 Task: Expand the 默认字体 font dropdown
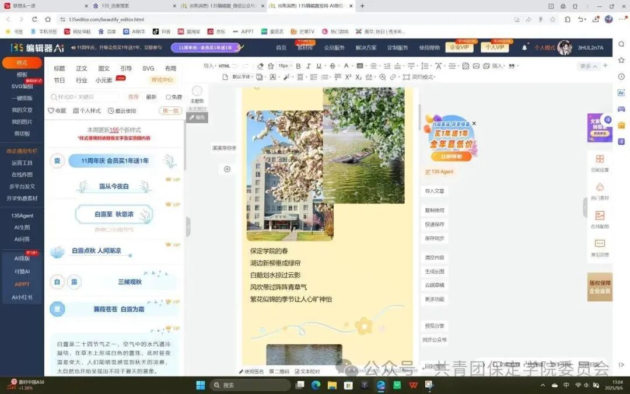241,77
